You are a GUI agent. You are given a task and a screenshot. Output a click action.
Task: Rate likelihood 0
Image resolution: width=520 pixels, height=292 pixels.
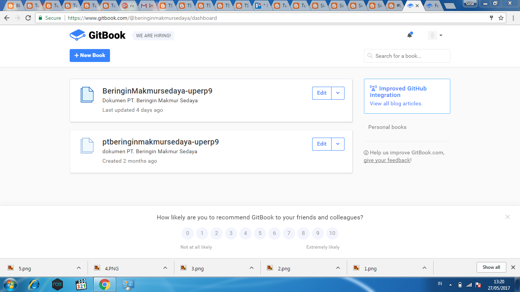point(188,233)
